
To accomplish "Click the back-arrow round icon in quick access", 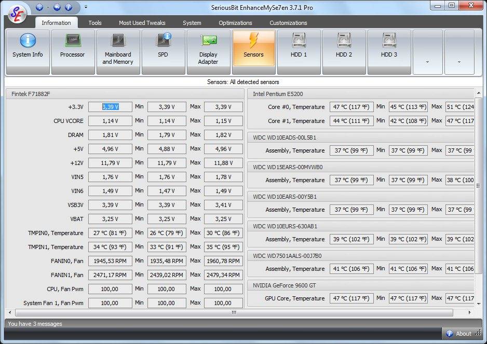I will (57, 7).
